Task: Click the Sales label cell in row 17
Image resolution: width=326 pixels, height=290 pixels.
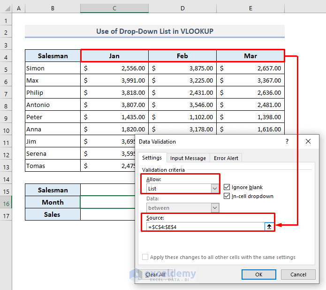Action: point(53,214)
